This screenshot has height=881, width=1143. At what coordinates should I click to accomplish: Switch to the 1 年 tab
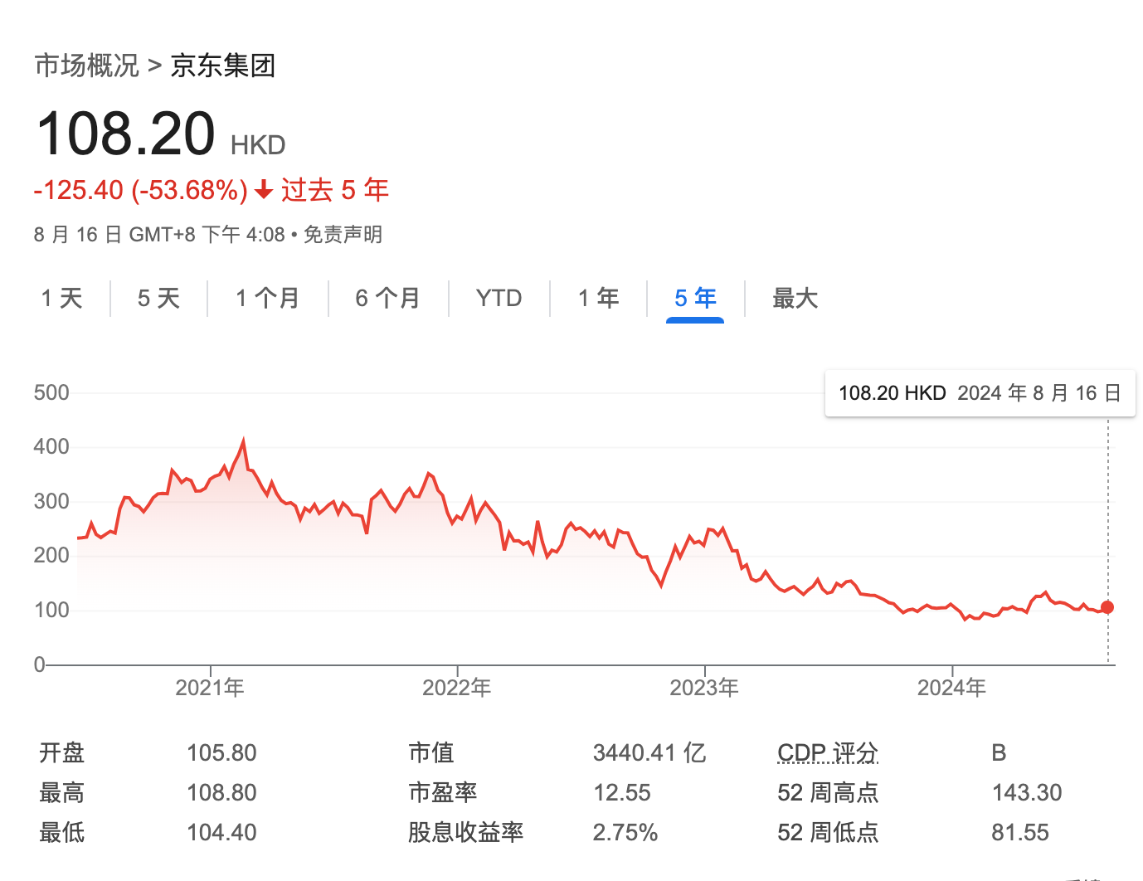click(598, 298)
